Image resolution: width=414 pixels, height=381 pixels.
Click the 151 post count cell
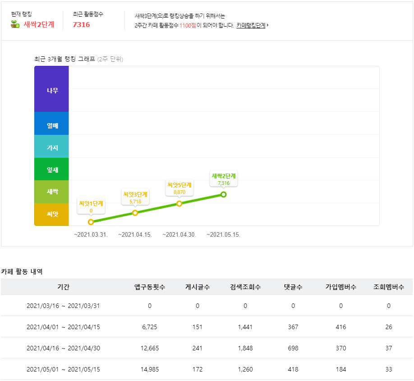point(198,327)
